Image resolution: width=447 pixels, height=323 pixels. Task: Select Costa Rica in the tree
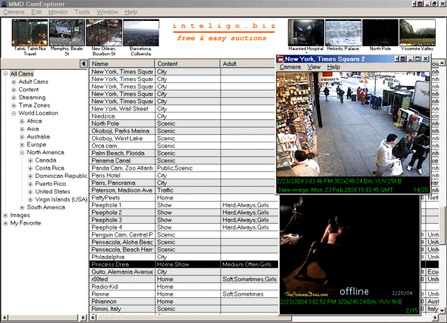coord(50,168)
